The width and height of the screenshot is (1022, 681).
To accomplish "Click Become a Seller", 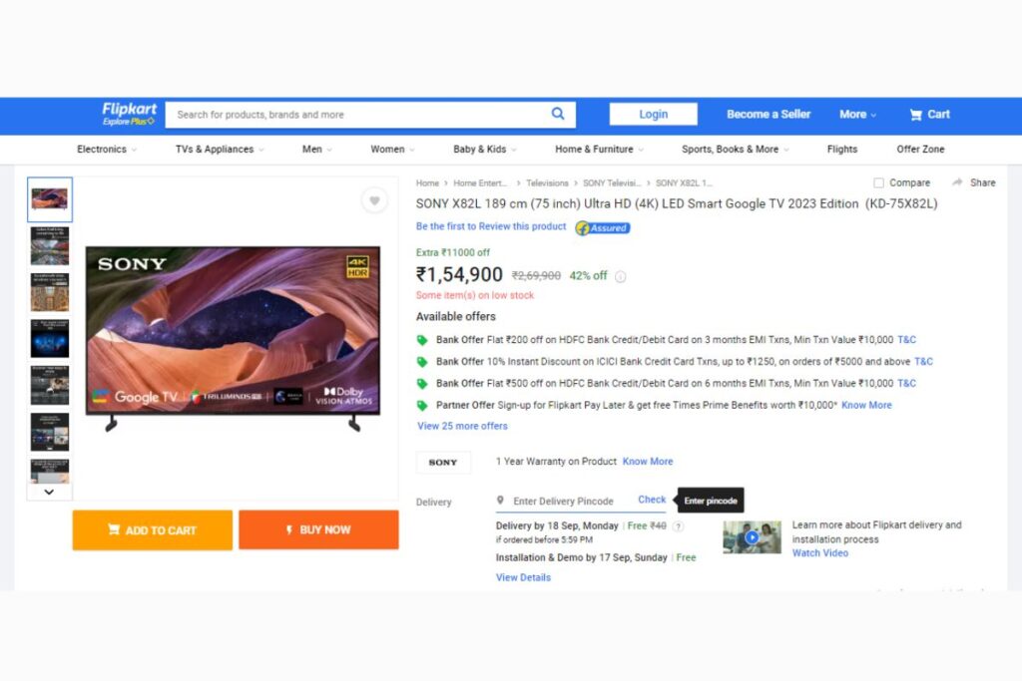I will tap(768, 115).
